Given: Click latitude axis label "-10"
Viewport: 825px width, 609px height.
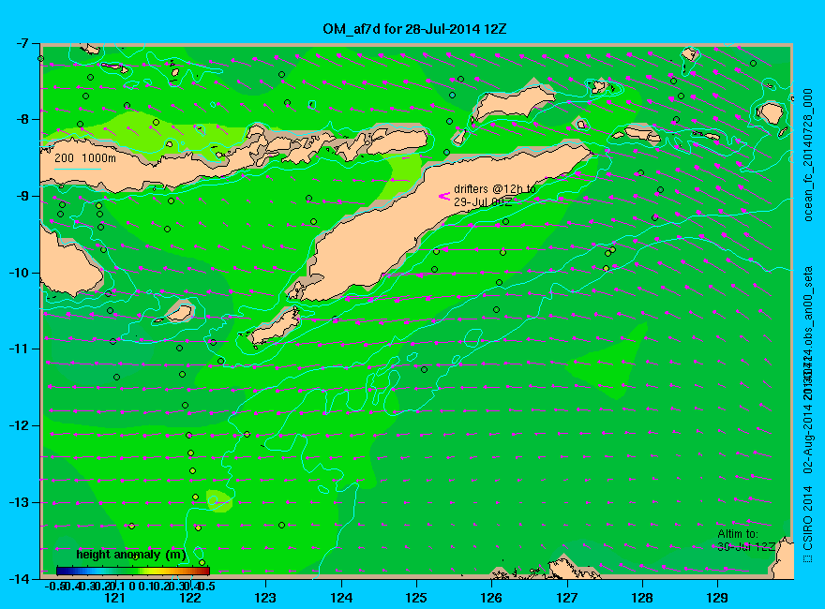Looking at the screenshot, I should [19, 273].
